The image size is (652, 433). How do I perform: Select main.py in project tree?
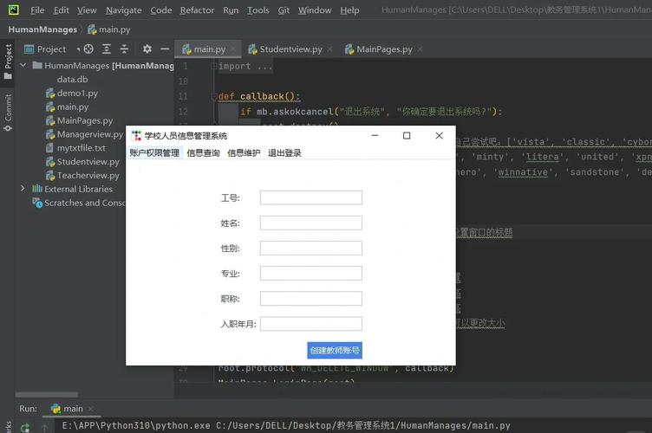[68, 107]
